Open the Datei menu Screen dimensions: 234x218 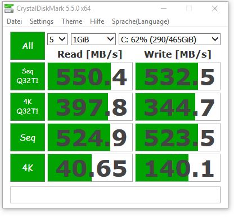coord(14,21)
